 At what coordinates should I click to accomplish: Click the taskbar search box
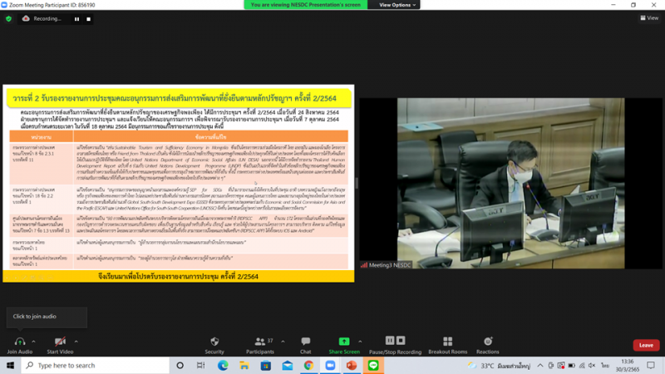[96, 365]
